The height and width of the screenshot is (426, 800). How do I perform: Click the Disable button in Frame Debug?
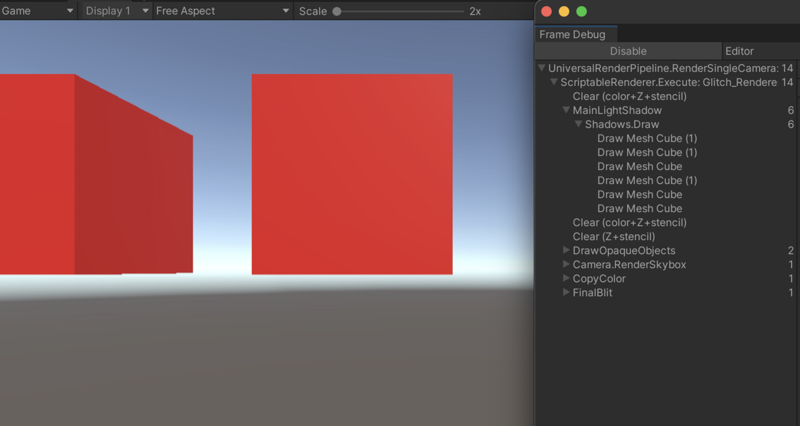point(627,51)
